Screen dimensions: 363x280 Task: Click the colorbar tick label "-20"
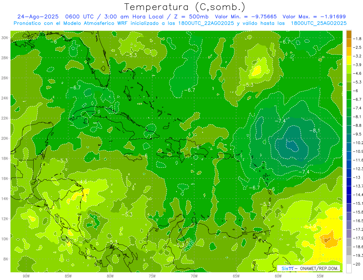click(x=357, y=264)
